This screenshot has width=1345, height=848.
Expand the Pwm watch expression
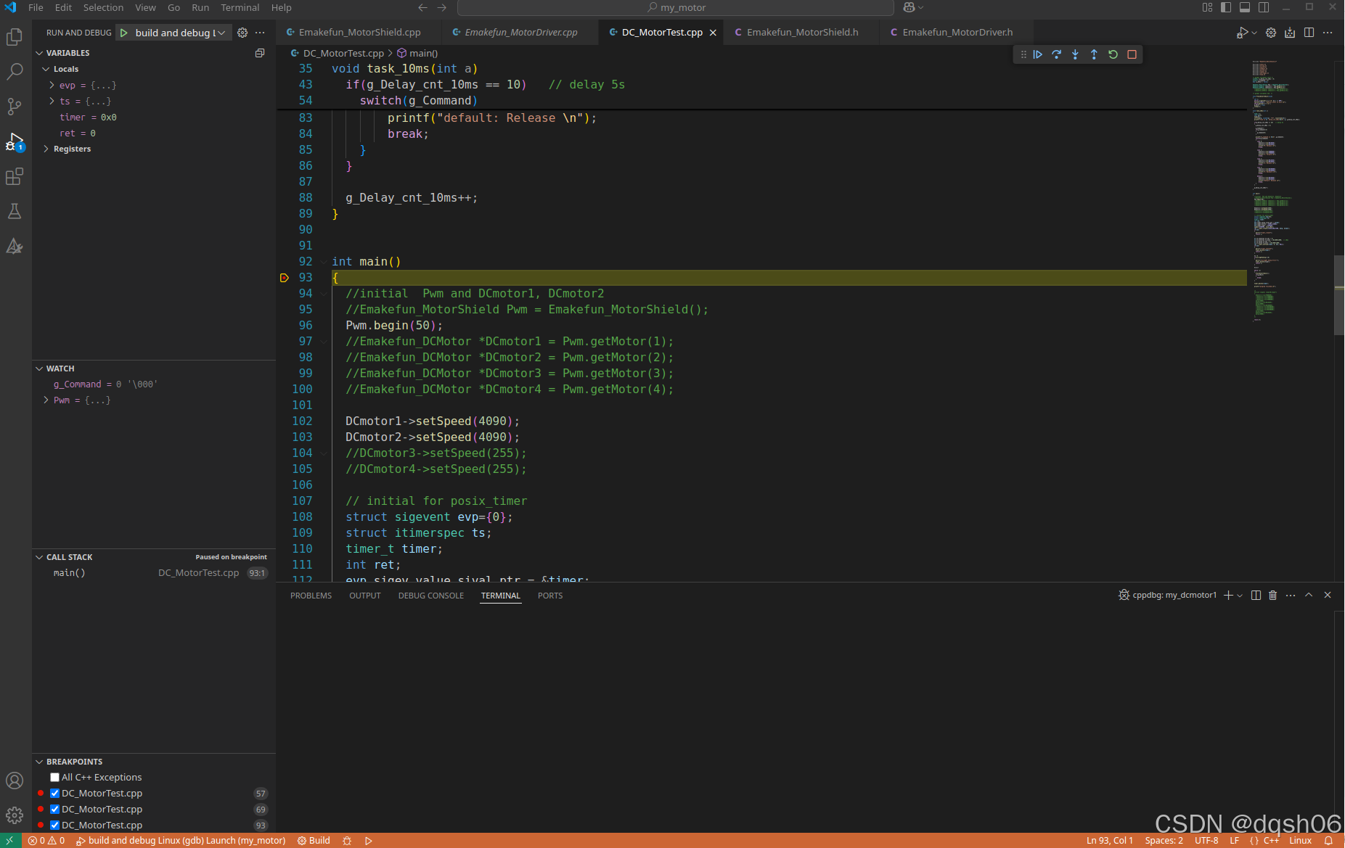(46, 400)
